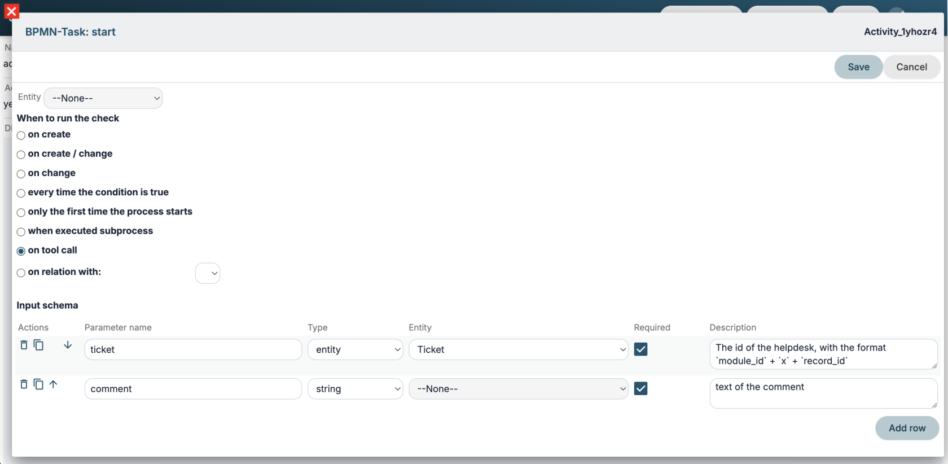This screenshot has height=464, width=948.
Task: Move the comment row up
Action: click(53, 384)
